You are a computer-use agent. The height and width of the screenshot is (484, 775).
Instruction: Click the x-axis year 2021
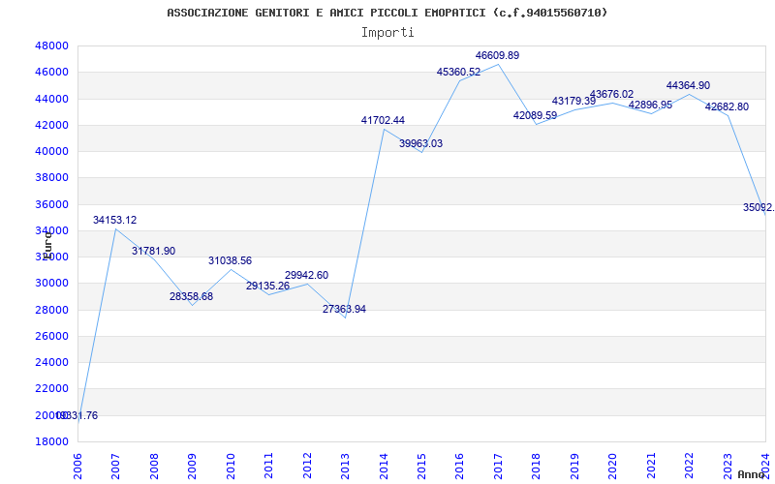[651, 466]
